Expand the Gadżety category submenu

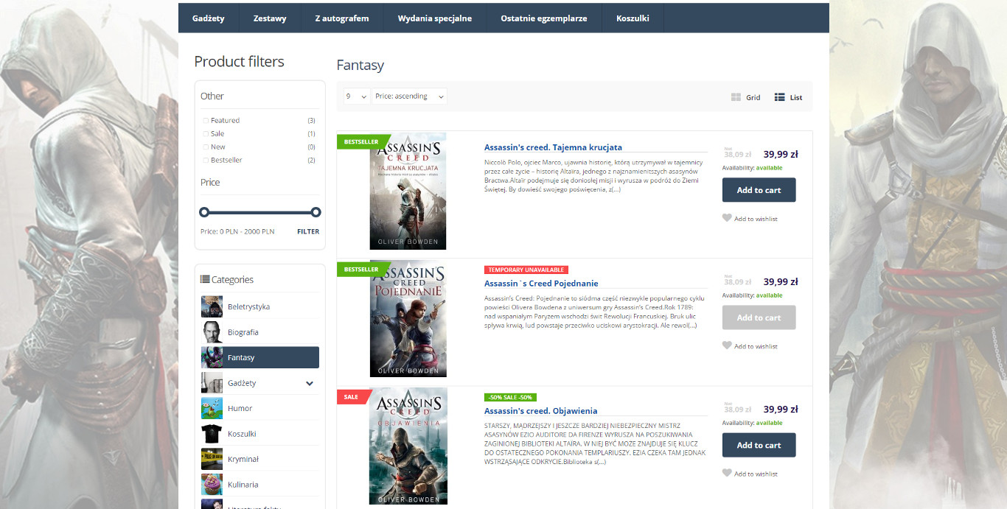point(310,383)
